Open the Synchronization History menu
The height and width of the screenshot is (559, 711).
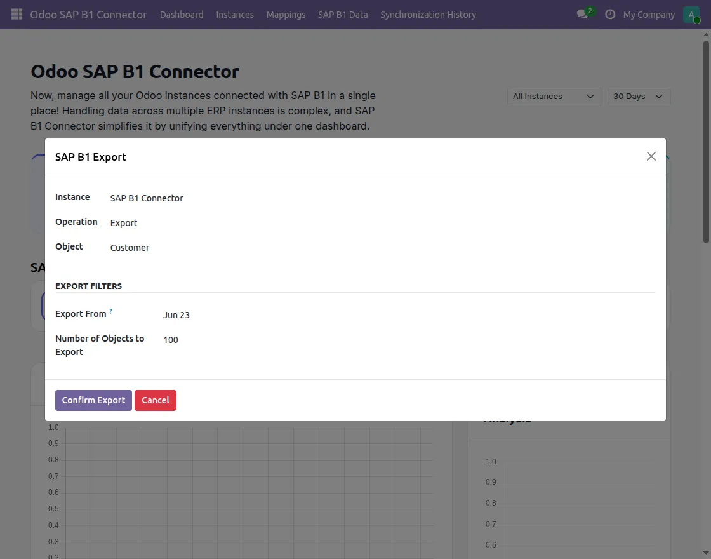click(428, 15)
